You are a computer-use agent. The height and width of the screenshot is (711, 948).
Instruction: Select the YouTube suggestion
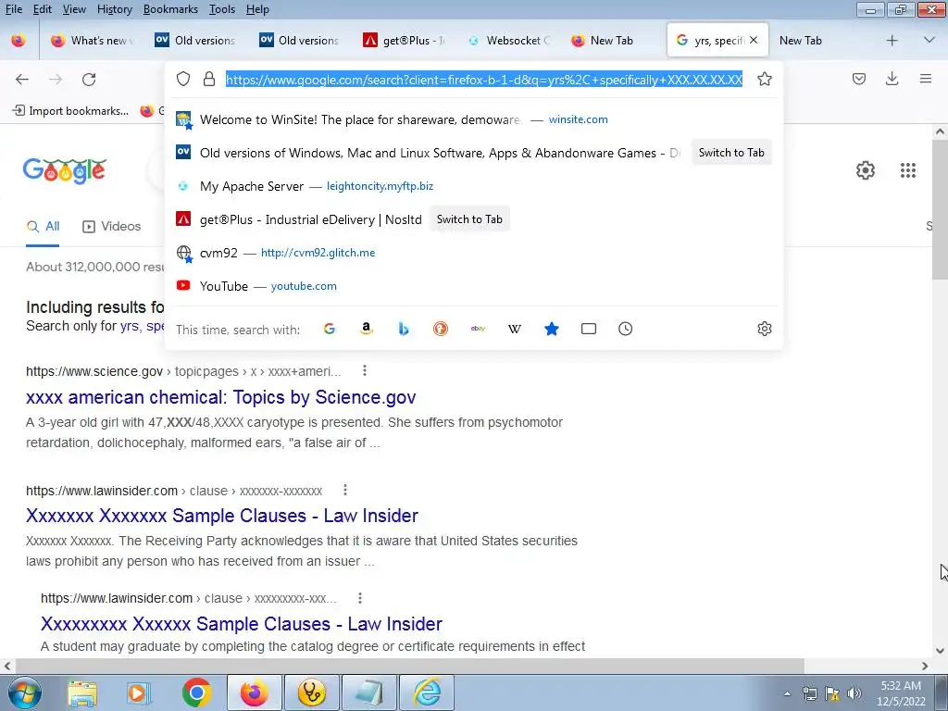click(473, 285)
